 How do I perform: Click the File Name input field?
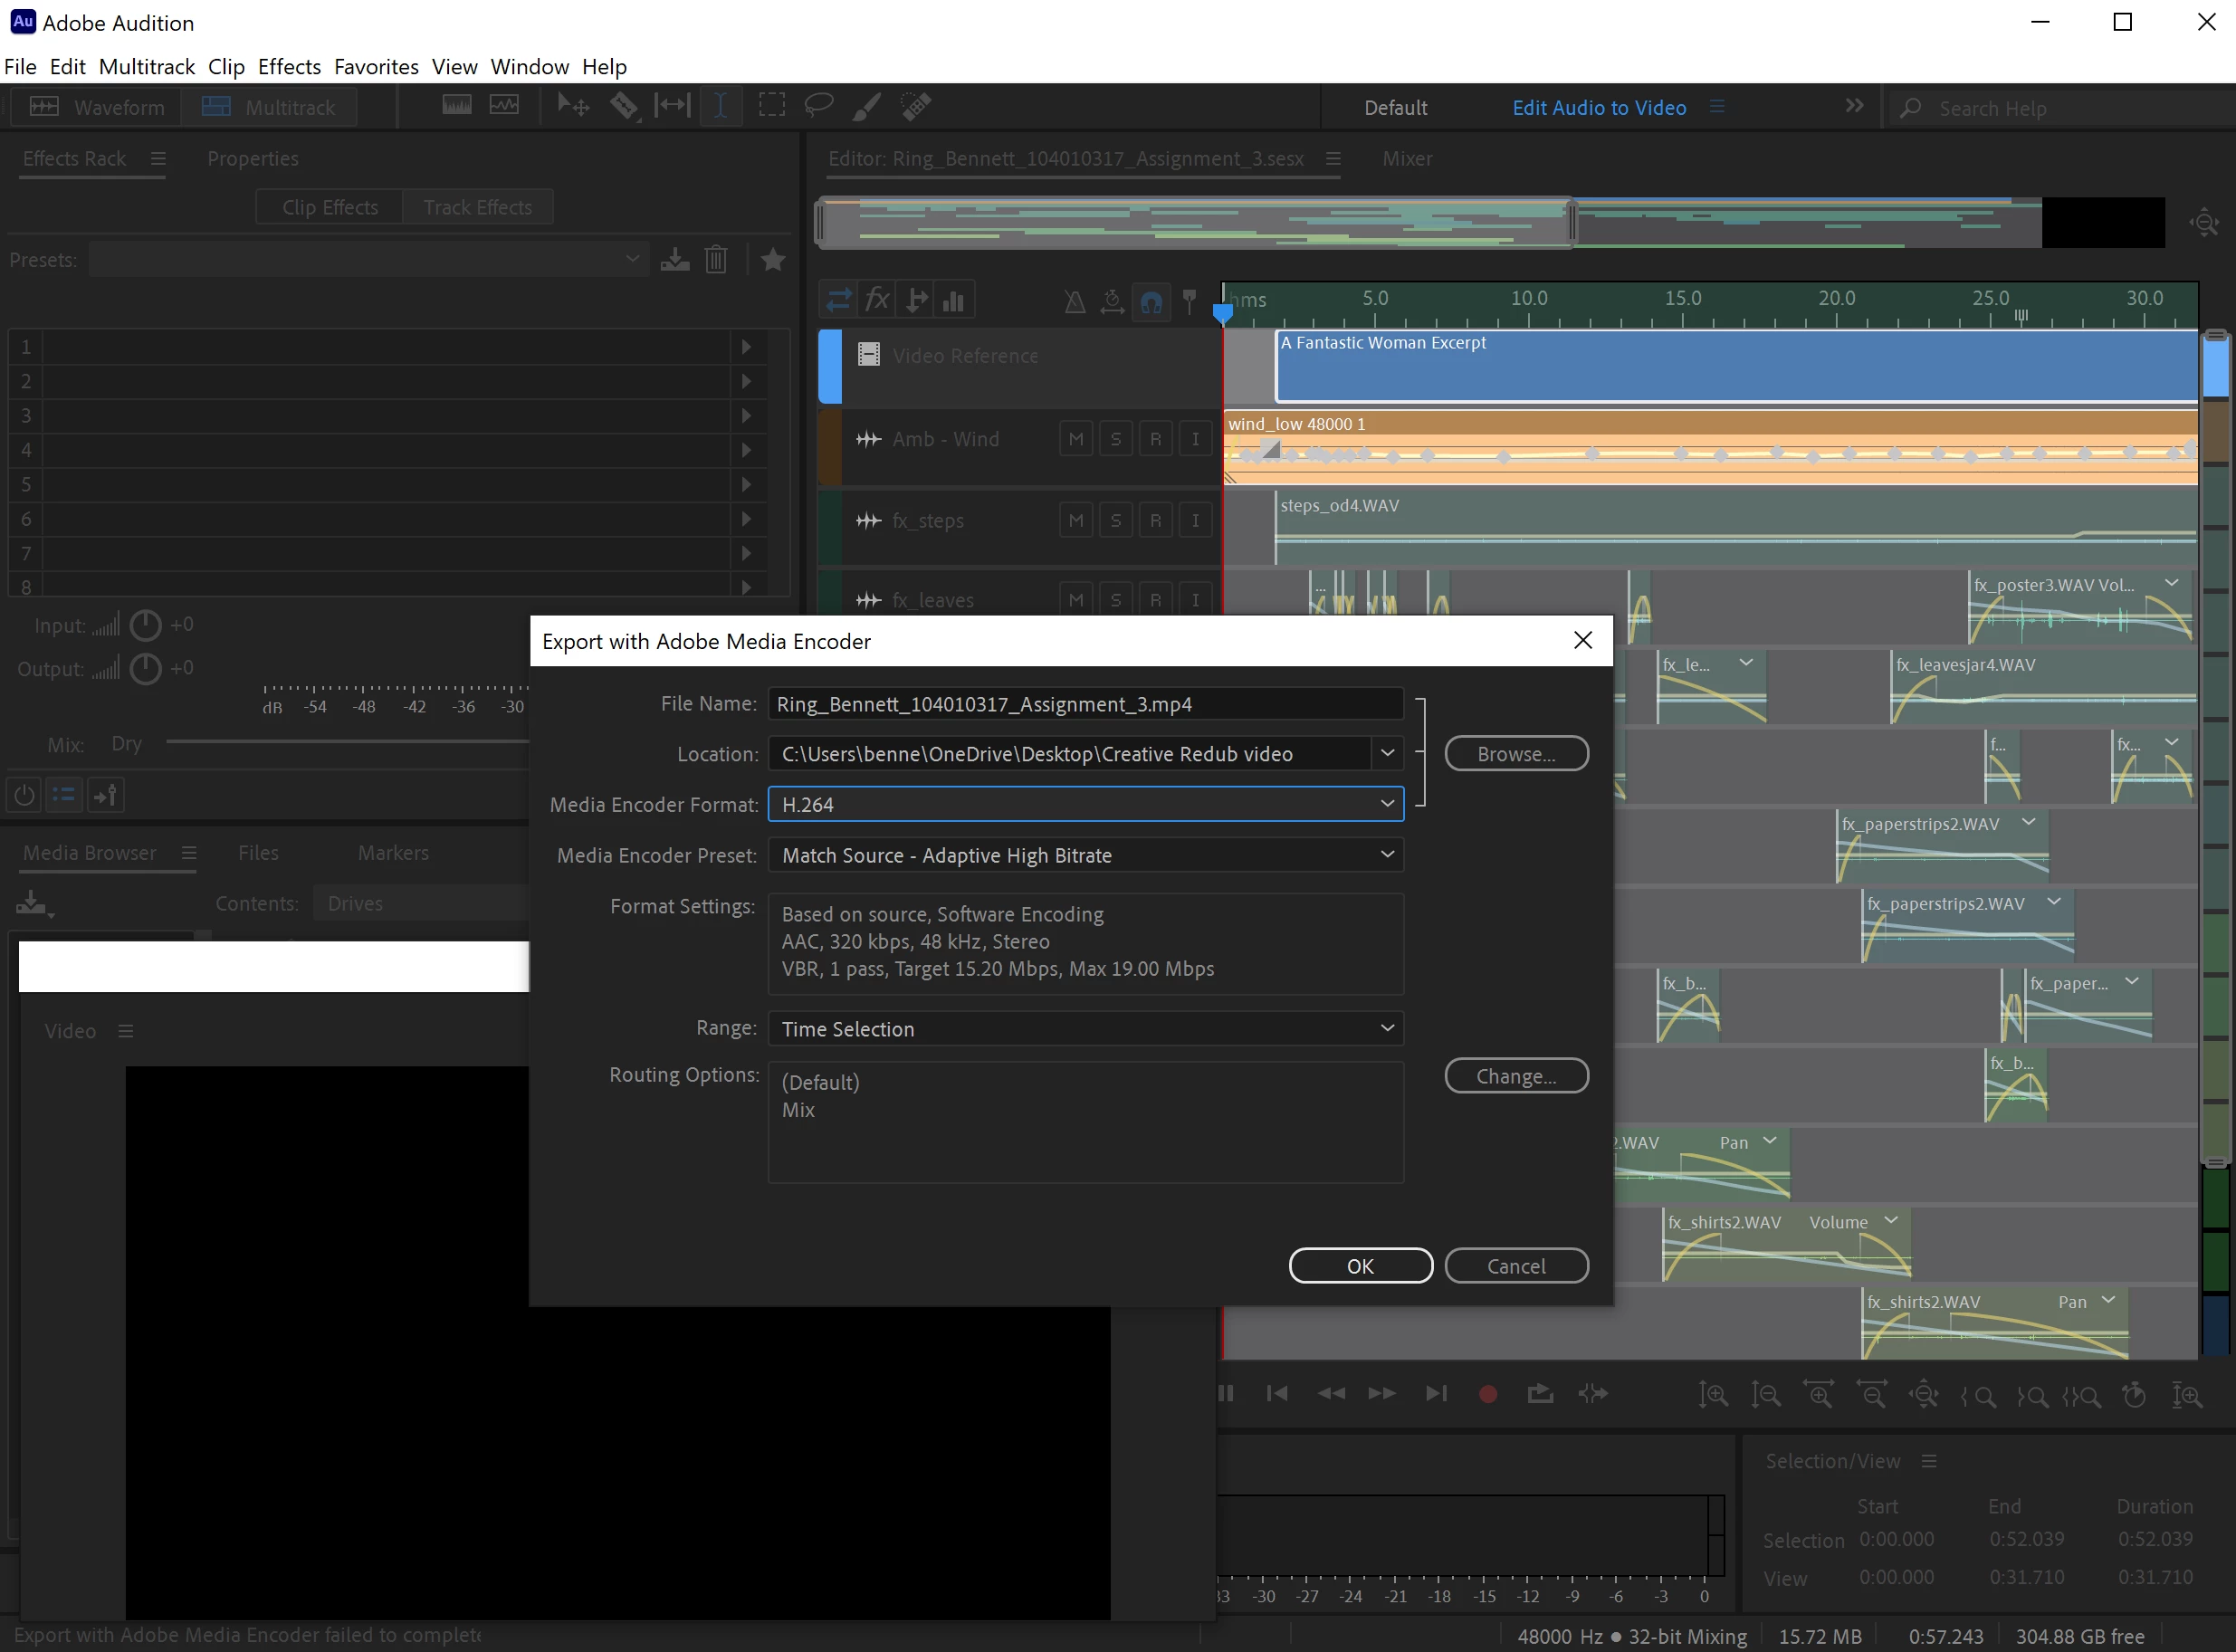[x=1085, y=704]
